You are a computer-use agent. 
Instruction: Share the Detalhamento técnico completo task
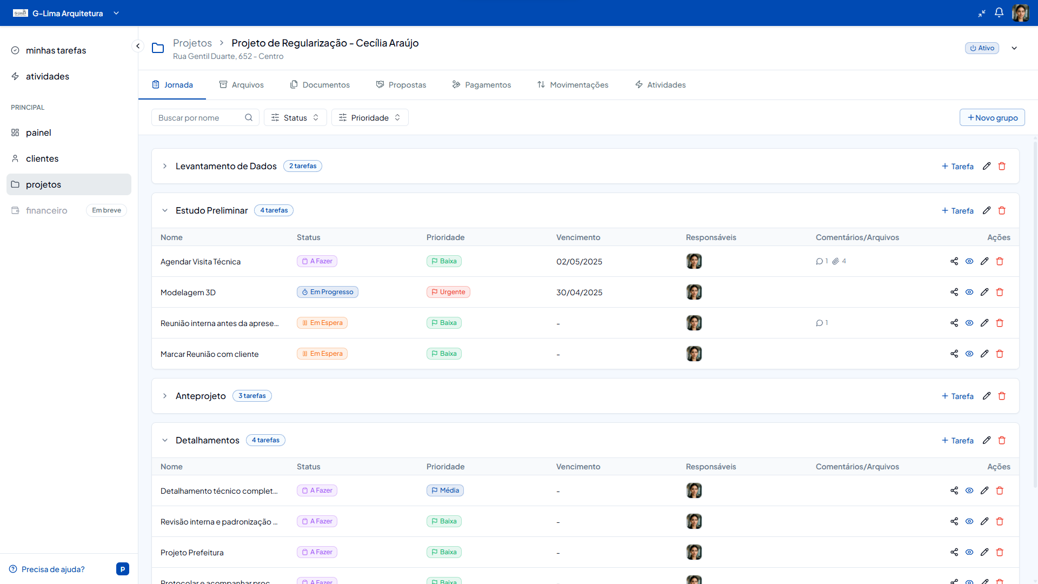954,490
